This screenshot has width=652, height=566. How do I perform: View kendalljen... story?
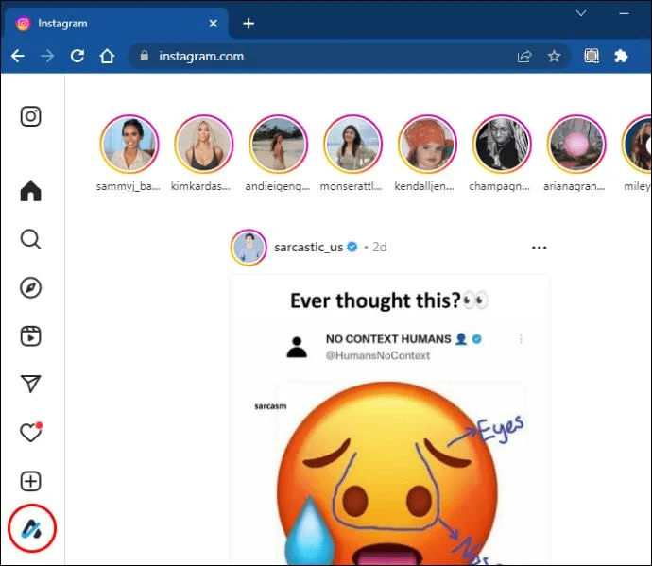(x=427, y=145)
